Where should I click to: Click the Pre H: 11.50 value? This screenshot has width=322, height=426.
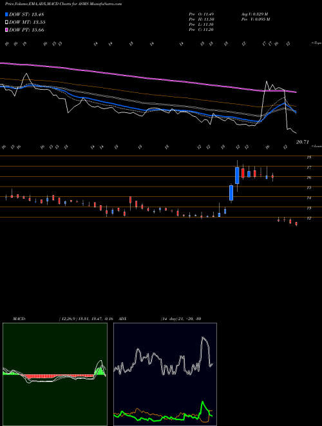tap(202, 19)
